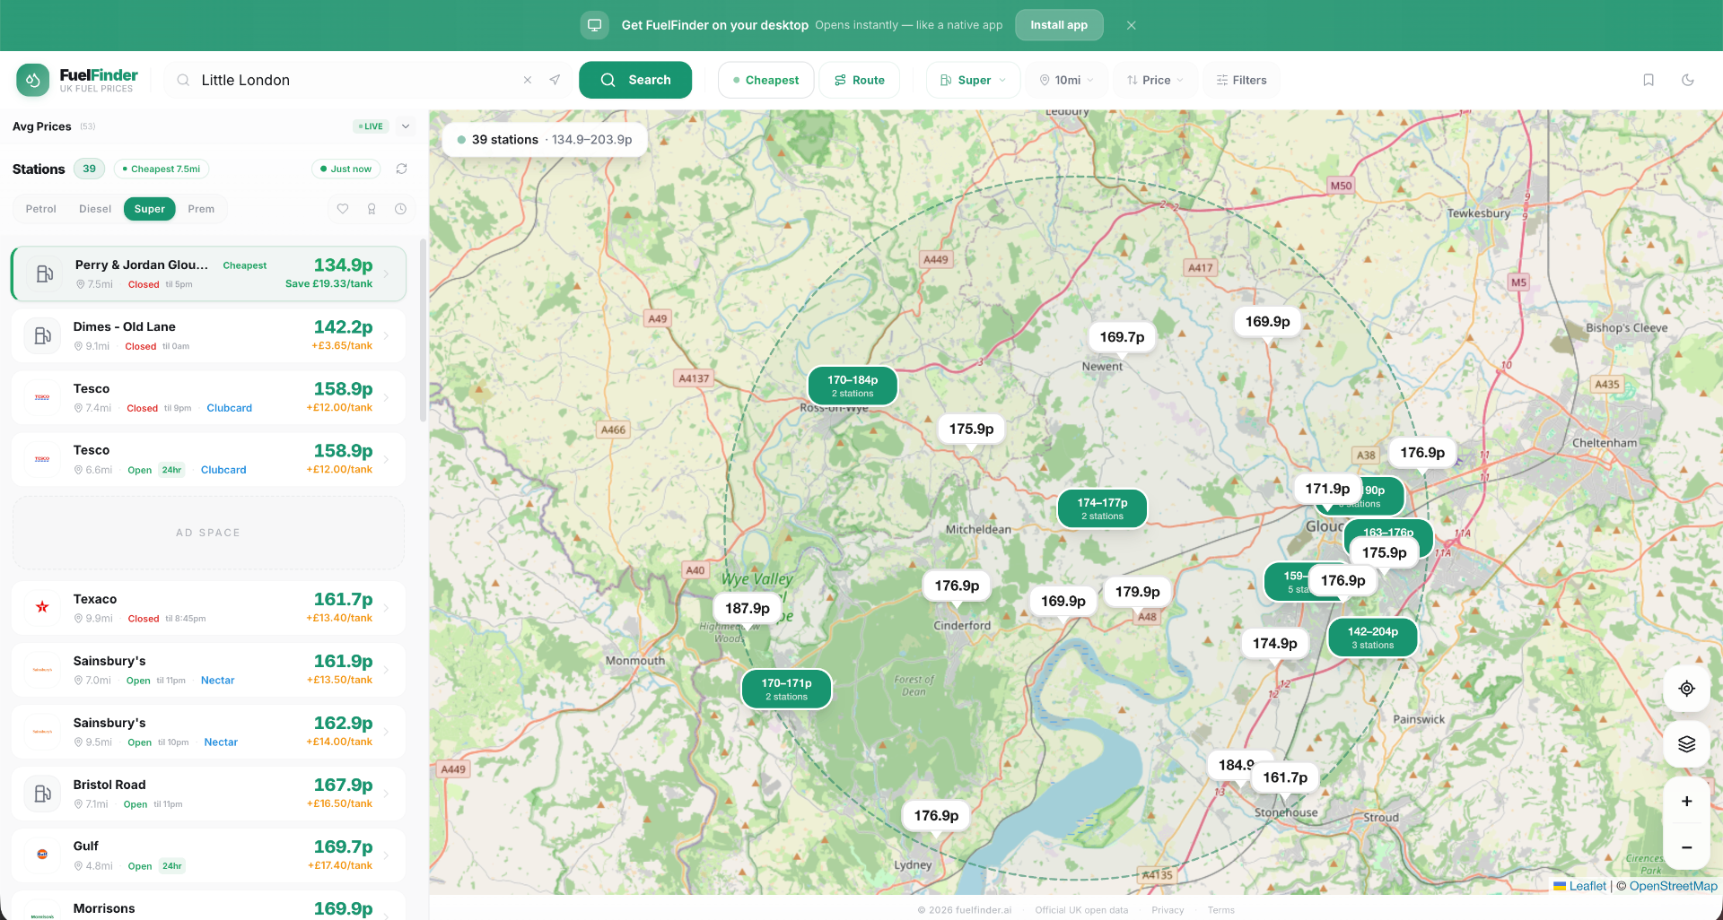Viewport: 1723px width, 920px height.
Task: Click the Cheapest 7.5mi pill
Action: click(x=162, y=169)
